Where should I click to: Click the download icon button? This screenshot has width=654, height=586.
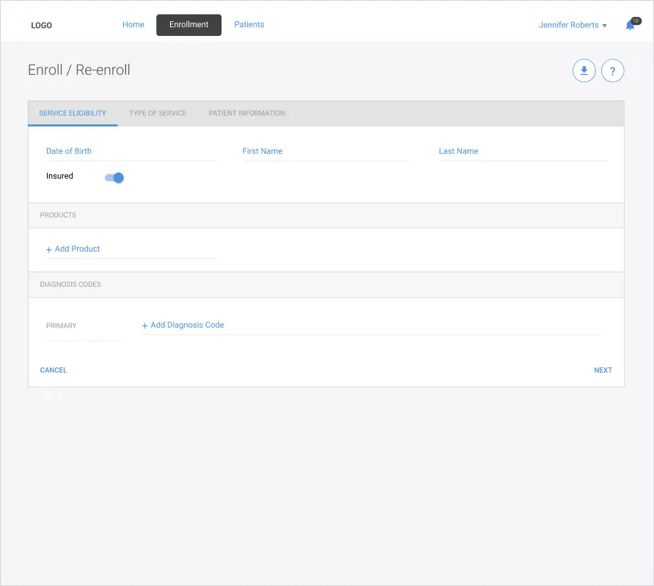click(584, 70)
